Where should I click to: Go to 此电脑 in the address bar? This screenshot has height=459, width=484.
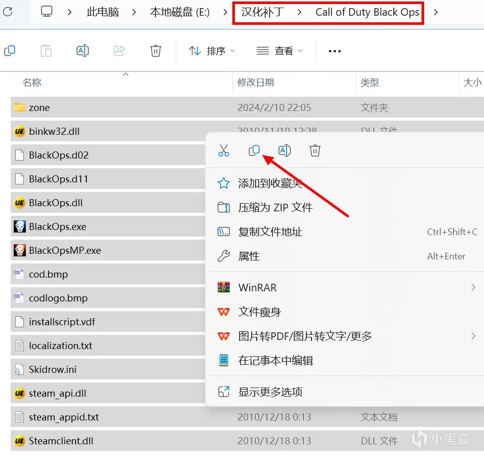click(x=102, y=12)
